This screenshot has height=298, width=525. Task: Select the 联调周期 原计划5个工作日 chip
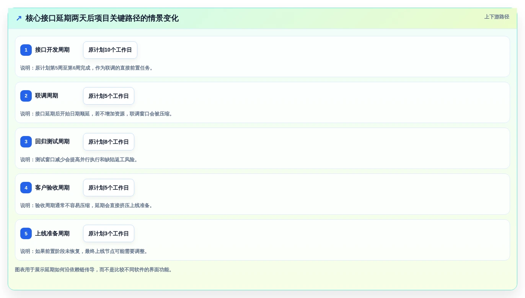(109, 96)
